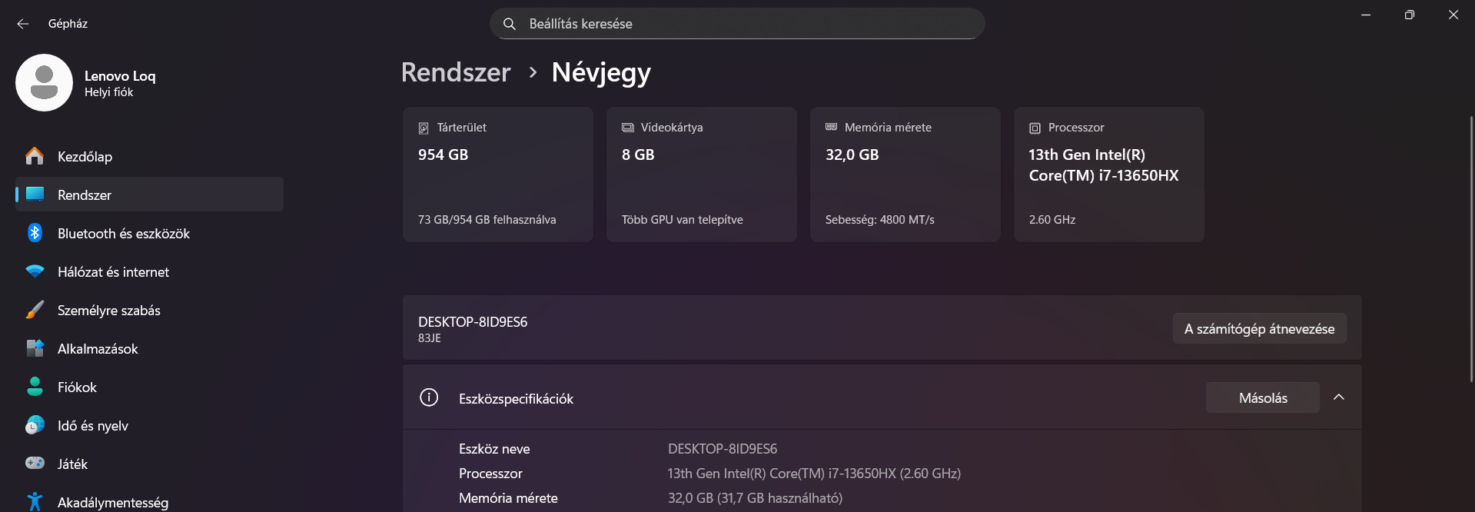The width and height of the screenshot is (1475, 512).
Task: Click the Rendszer breadcrumb link
Action: pyautogui.click(x=456, y=72)
